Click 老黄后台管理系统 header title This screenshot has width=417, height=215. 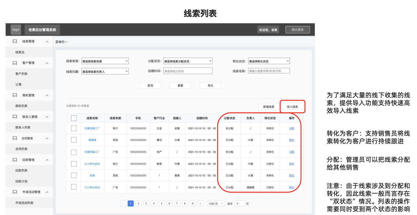(x=42, y=30)
